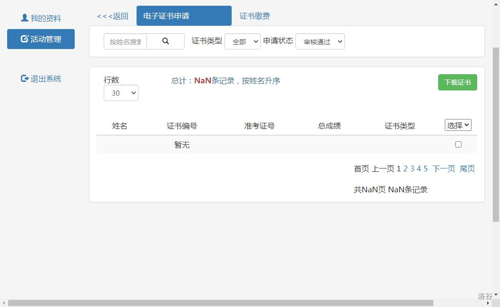The height and width of the screenshot is (307, 500).
Task: Jump to page 5 in pagination
Action: (x=425, y=168)
